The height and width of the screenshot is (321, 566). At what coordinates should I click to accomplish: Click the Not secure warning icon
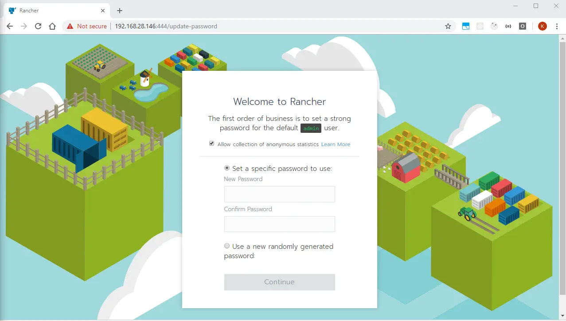tap(70, 26)
